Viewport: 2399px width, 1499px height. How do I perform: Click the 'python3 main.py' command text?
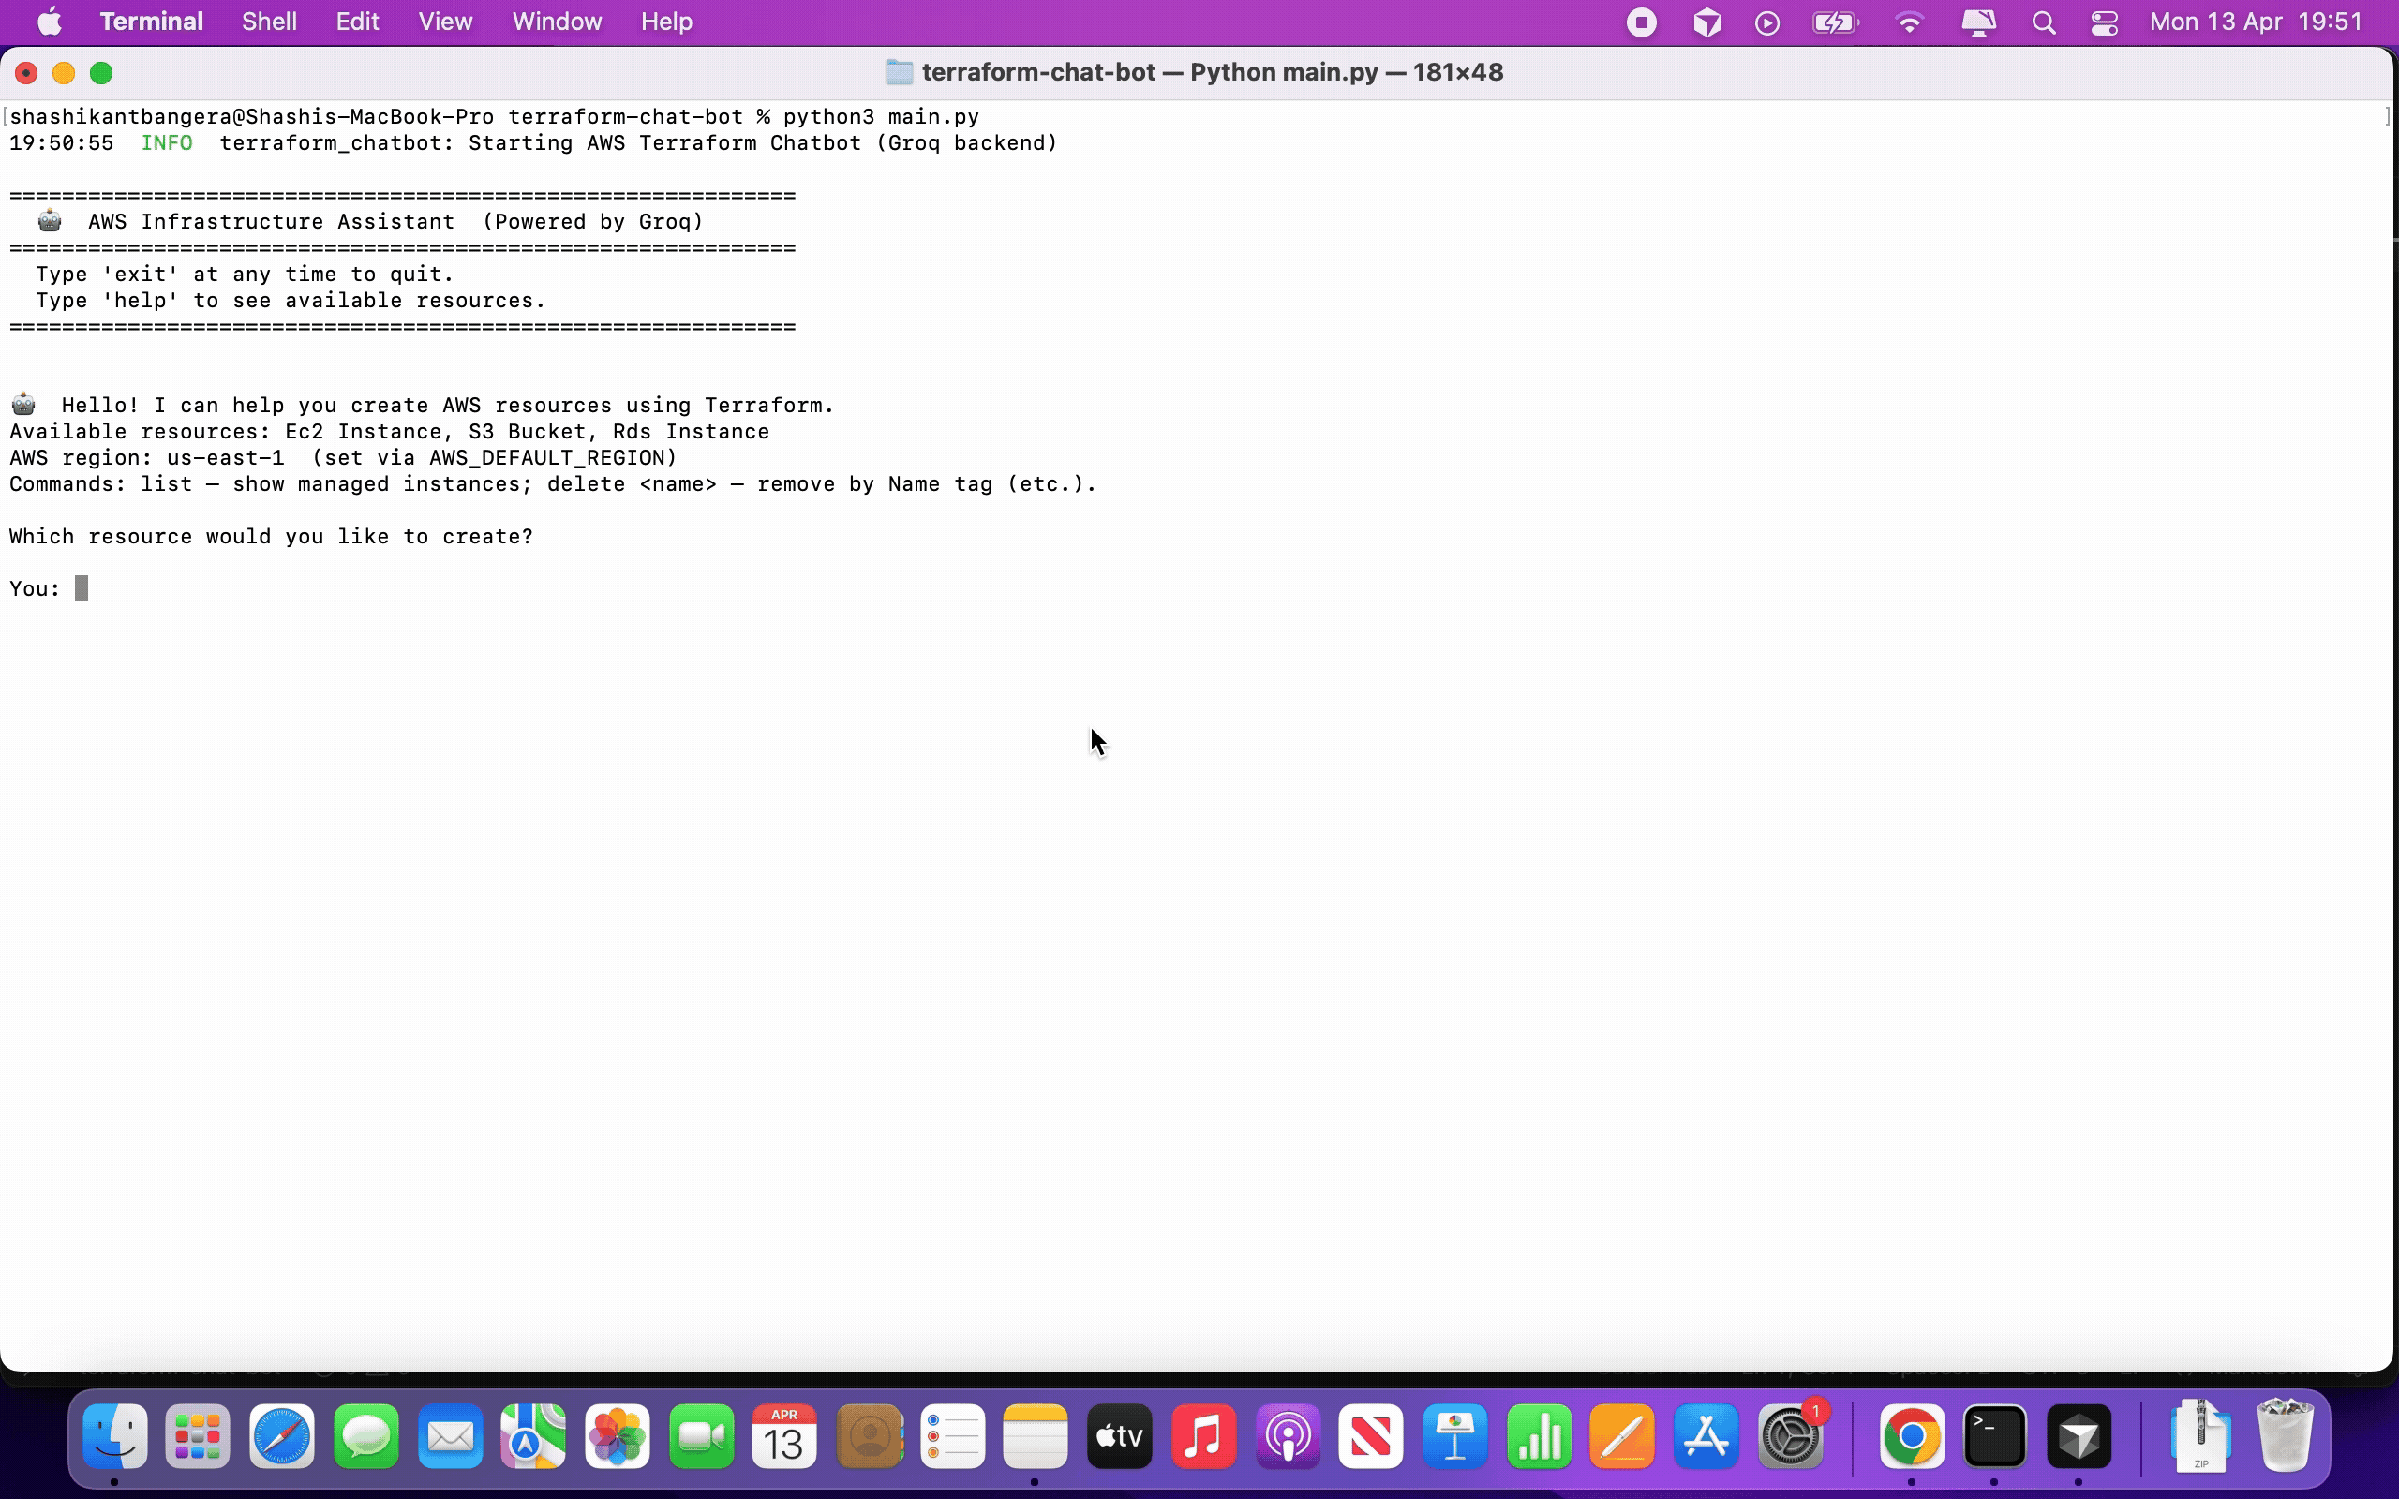tap(881, 117)
